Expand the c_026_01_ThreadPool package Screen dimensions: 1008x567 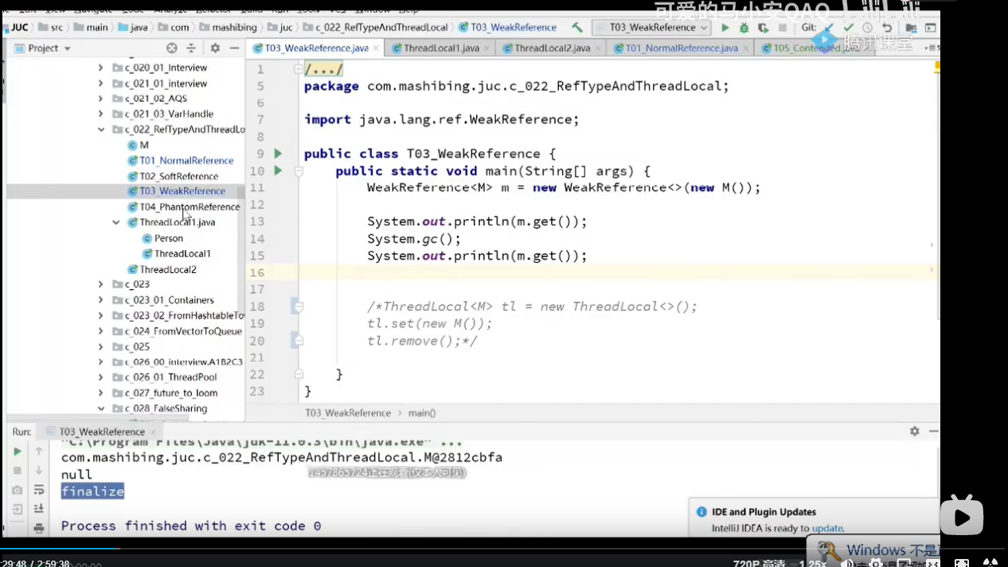(x=100, y=377)
